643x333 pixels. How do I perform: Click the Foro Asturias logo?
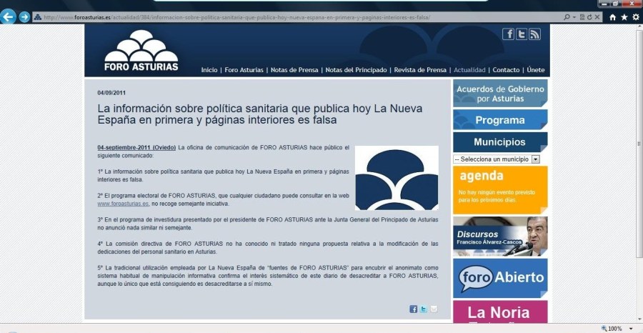(141, 51)
